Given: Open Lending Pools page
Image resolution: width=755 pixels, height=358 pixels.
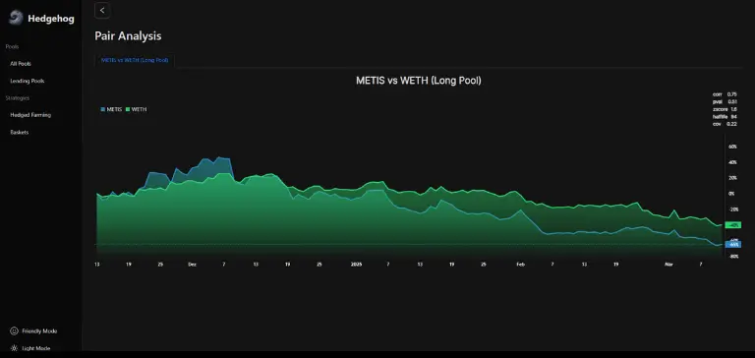Looking at the screenshot, I should coord(28,81).
